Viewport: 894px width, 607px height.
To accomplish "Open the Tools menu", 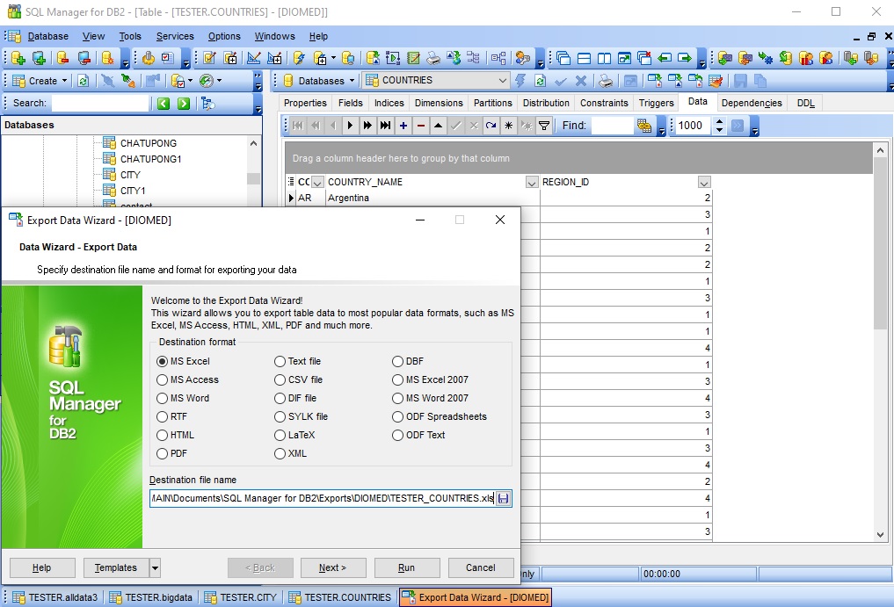I will [x=130, y=37].
